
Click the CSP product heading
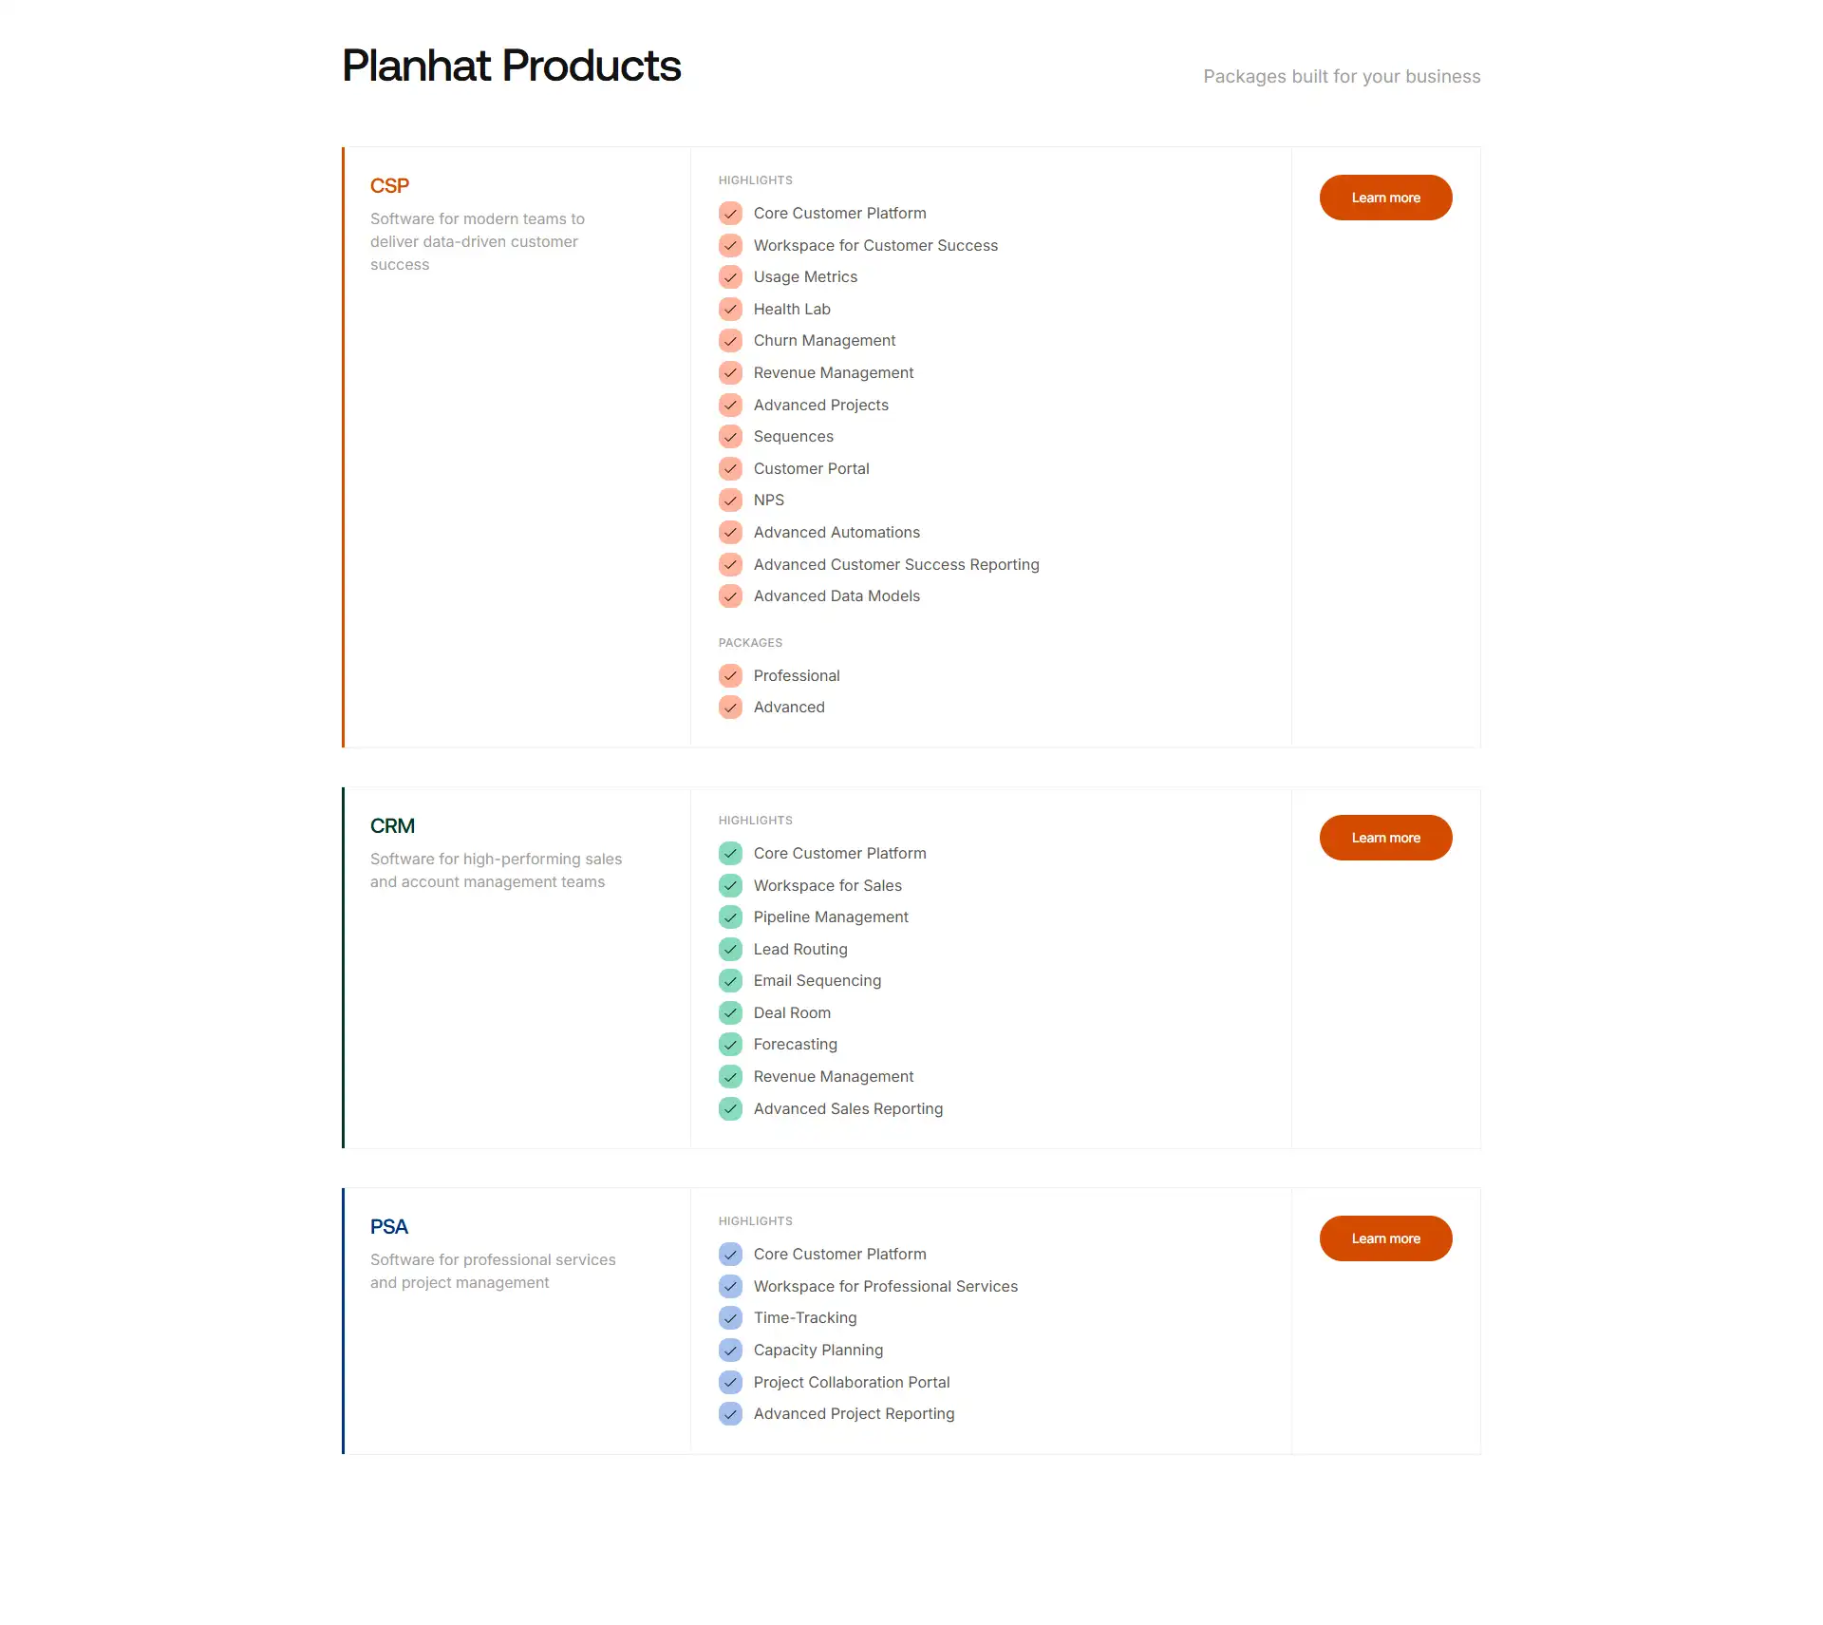(x=389, y=186)
